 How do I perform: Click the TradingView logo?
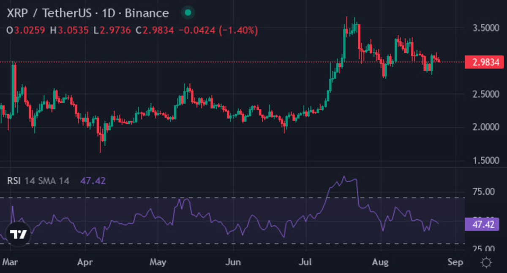tap(19, 235)
